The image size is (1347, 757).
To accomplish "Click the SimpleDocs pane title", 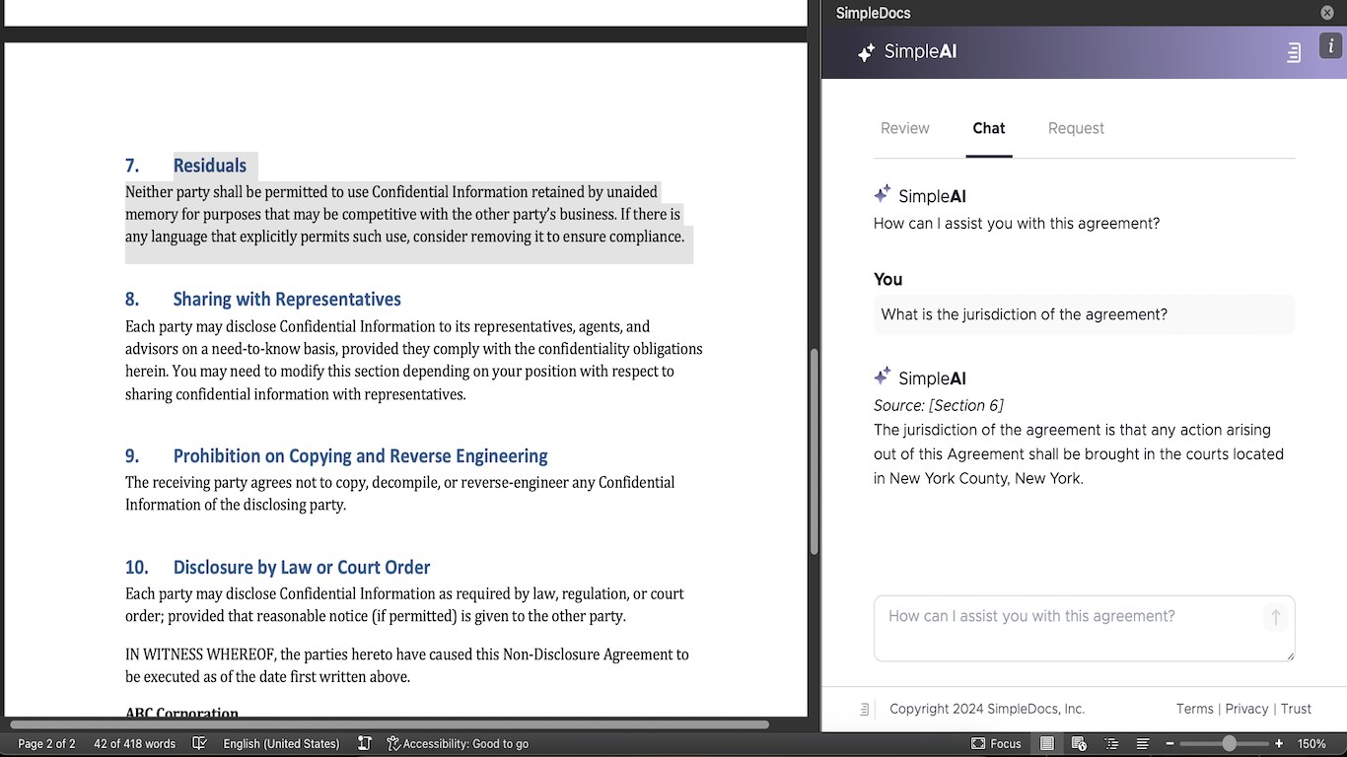I will coord(873,13).
